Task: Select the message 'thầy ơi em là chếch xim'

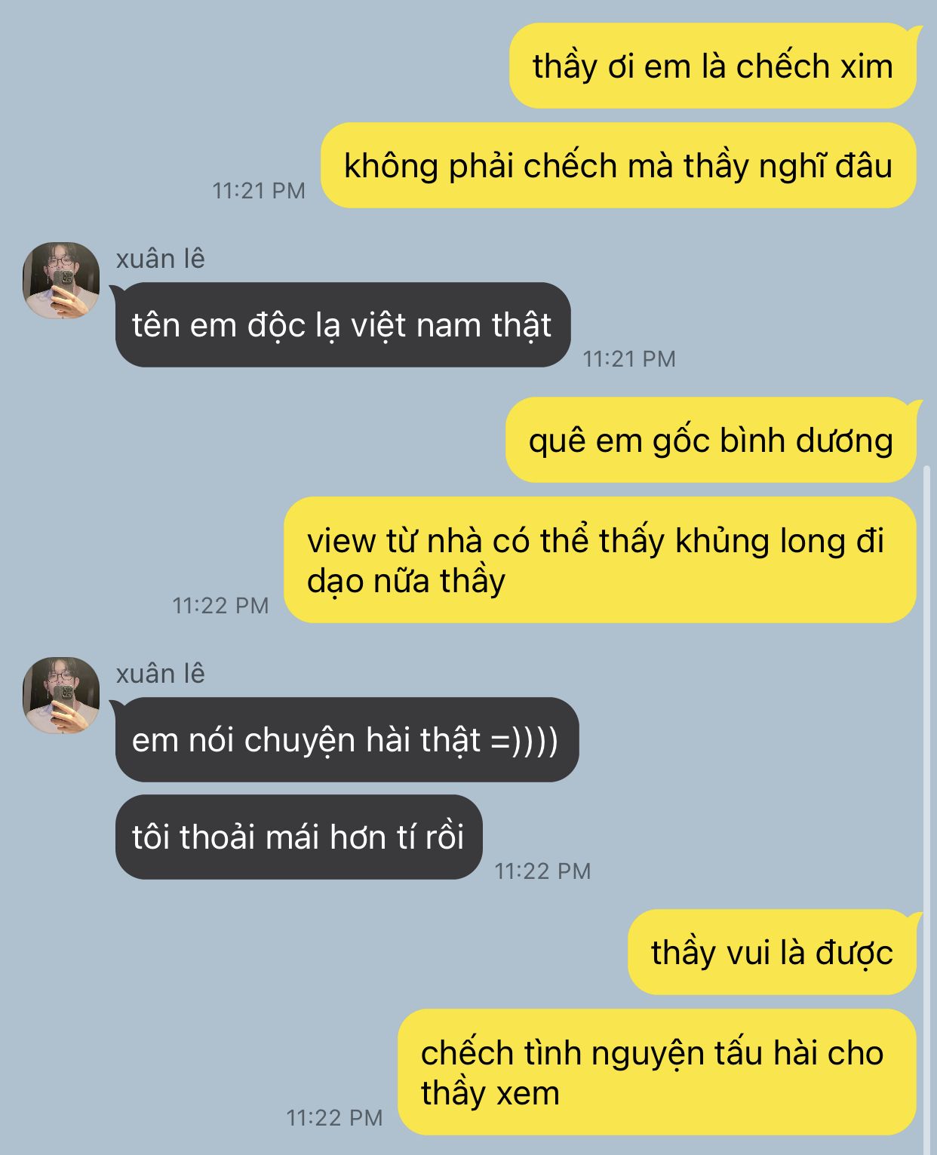Action: 713,66
